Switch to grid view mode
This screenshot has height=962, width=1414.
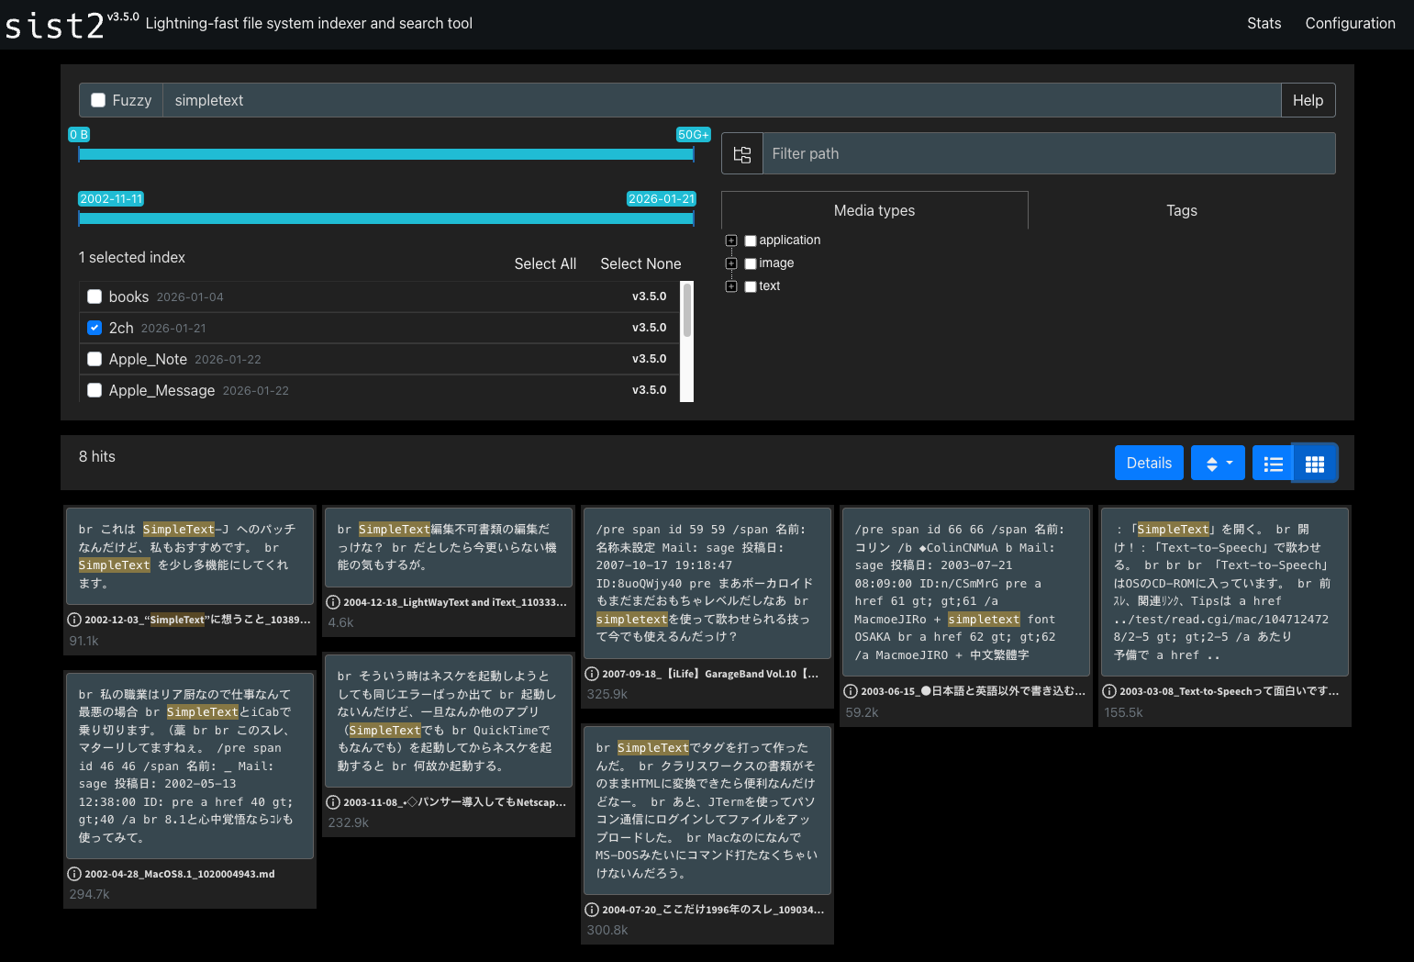pyautogui.click(x=1314, y=464)
